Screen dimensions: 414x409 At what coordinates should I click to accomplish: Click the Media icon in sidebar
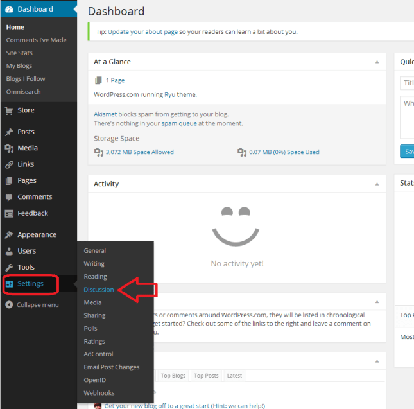pos(9,148)
